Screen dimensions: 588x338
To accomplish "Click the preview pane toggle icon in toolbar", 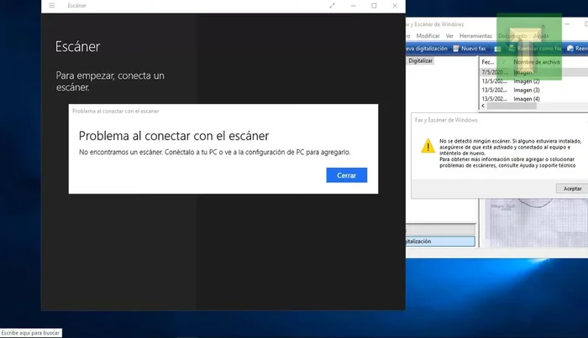I will pyautogui.click(x=497, y=49).
